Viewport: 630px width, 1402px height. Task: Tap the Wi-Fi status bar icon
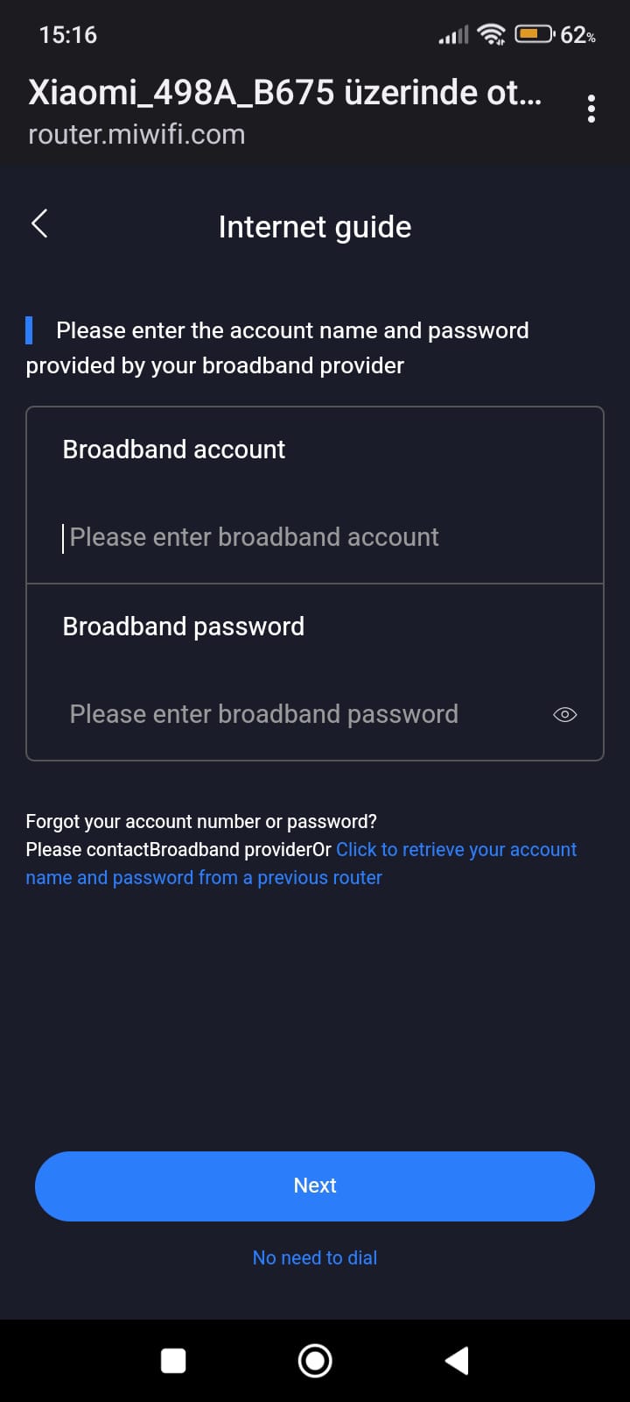coord(492,35)
